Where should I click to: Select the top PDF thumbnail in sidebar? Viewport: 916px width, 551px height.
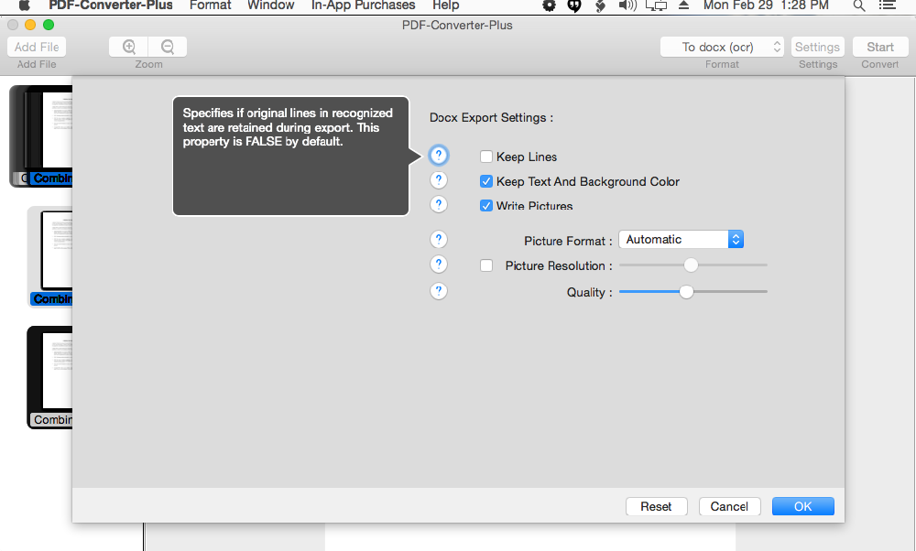(41, 136)
